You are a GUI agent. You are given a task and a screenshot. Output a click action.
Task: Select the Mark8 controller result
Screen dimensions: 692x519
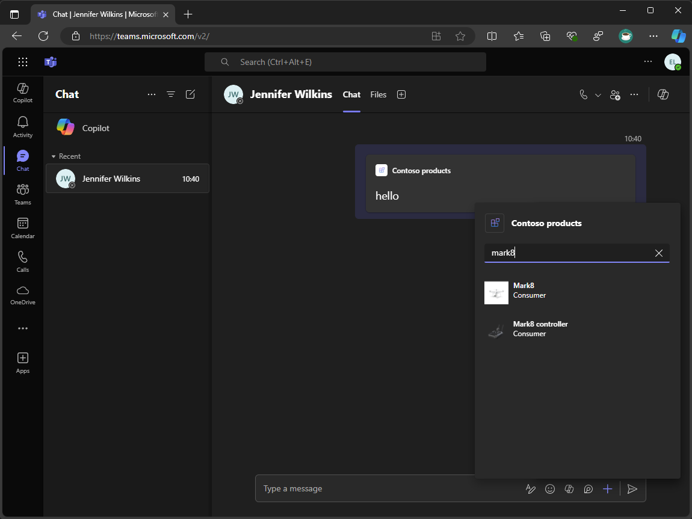tap(577, 330)
